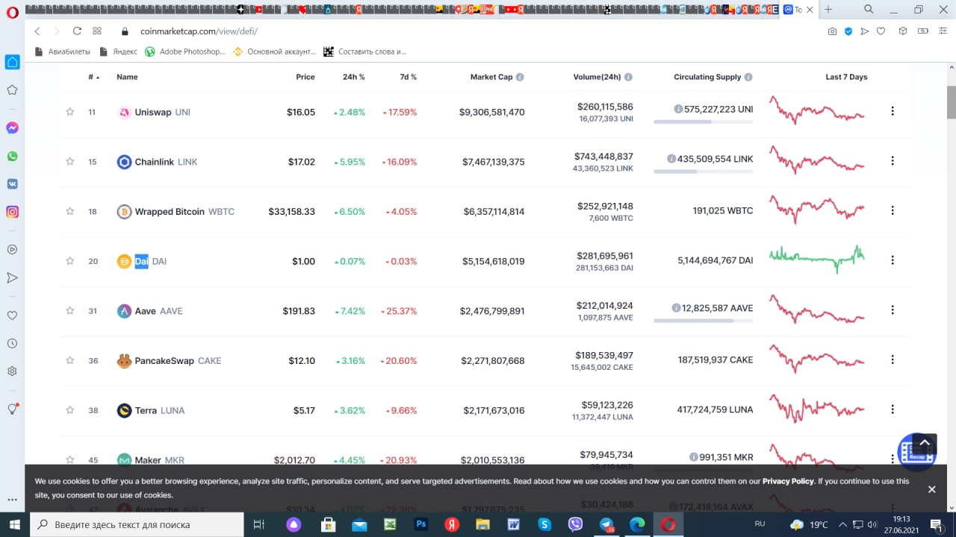
Task: Open a new browser tab
Action: [x=828, y=10]
